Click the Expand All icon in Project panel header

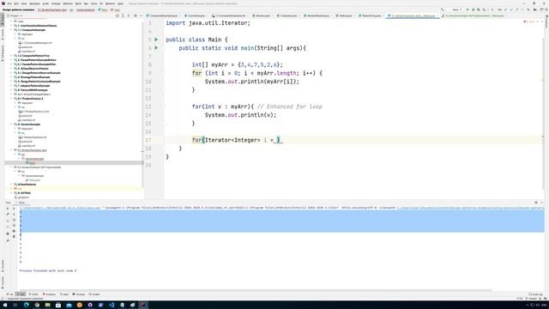coord(123,15)
